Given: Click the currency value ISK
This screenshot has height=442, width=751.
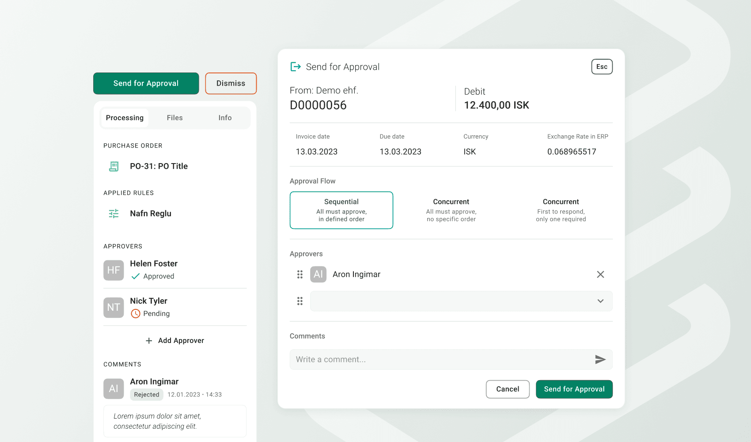Looking at the screenshot, I should click(470, 152).
